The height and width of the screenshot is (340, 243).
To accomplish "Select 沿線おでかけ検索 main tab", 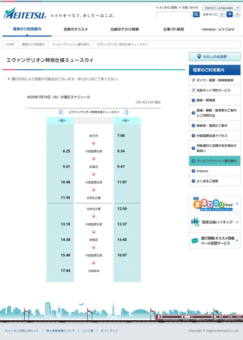I will coord(125,29).
